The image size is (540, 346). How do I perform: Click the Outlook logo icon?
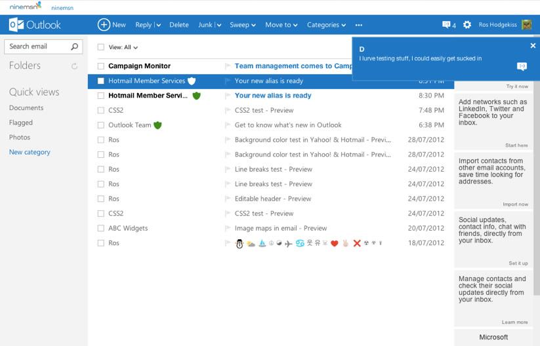tap(16, 25)
